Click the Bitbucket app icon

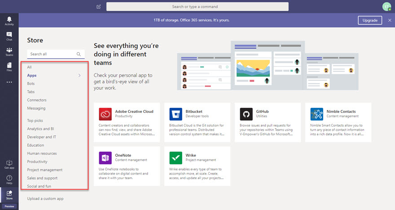tap(176, 114)
